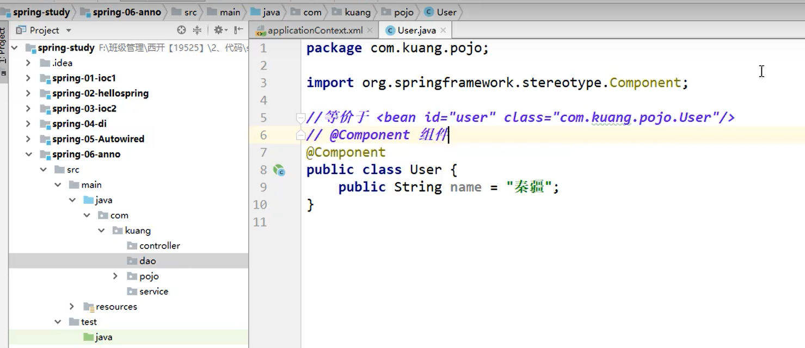Click main in the breadcrumb bar
Viewport: 805px width, 348px height.
pyautogui.click(x=224, y=12)
